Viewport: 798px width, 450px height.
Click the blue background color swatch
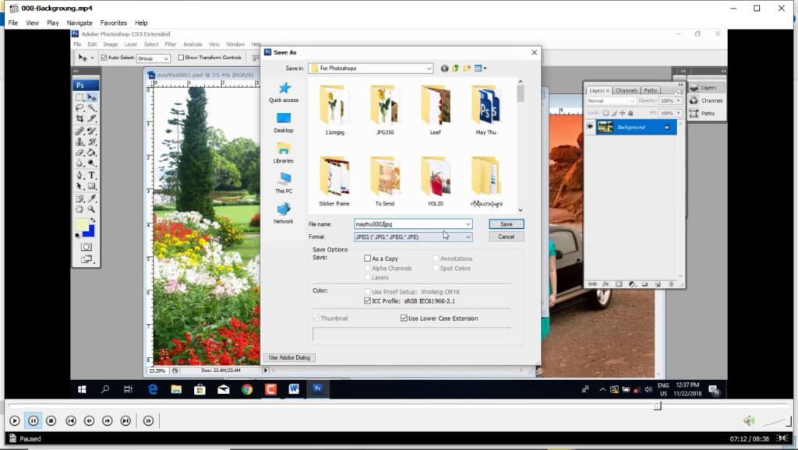[x=90, y=232]
